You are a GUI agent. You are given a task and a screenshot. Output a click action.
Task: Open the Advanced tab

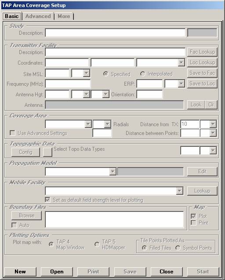[x=38, y=16]
